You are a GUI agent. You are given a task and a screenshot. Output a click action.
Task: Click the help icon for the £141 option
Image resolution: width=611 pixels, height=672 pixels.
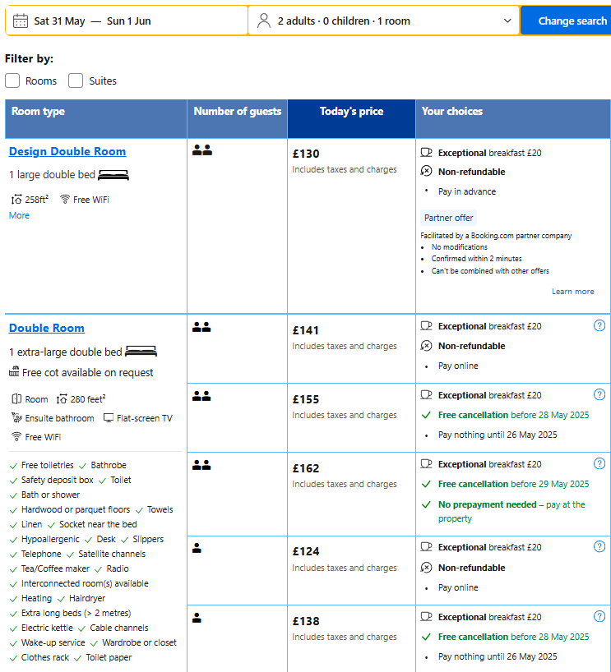599,325
